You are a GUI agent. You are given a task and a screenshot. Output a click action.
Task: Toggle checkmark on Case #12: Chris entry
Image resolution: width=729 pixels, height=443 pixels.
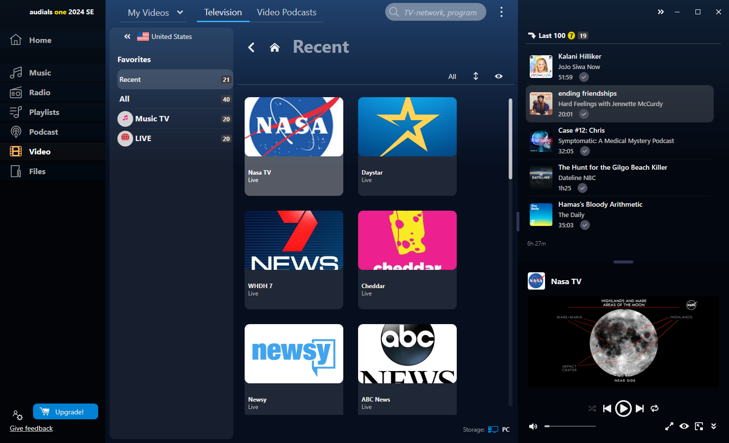point(585,151)
